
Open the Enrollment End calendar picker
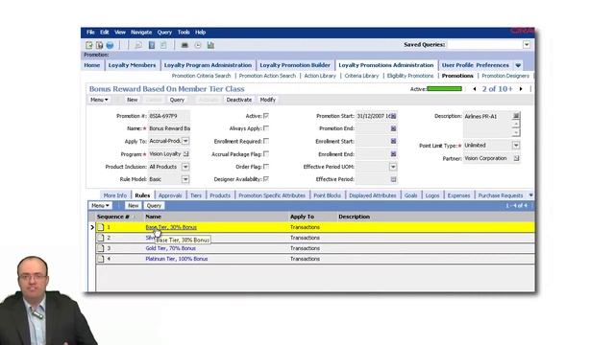click(393, 154)
